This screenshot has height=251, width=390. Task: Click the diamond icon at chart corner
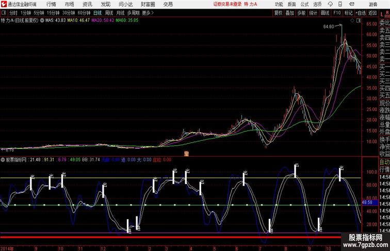coord(352,21)
